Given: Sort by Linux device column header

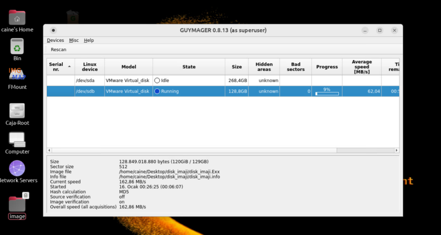Looking at the screenshot, I should 90,67.
